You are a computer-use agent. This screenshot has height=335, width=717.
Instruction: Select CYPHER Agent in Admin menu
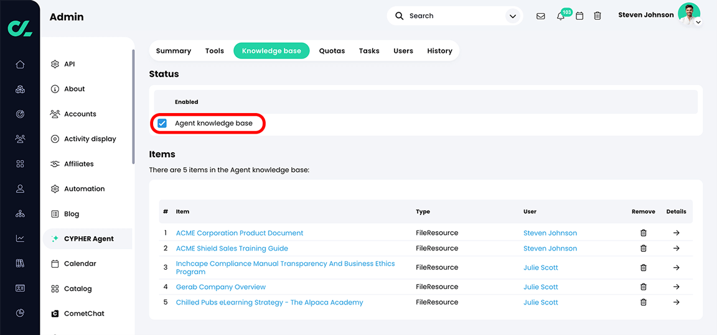pyautogui.click(x=87, y=239)
